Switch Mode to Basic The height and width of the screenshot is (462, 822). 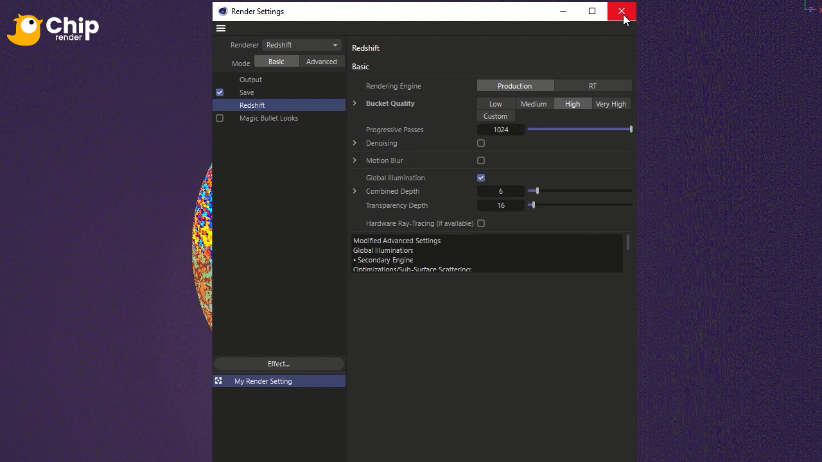pyautogui.click(x=276, y=62)
